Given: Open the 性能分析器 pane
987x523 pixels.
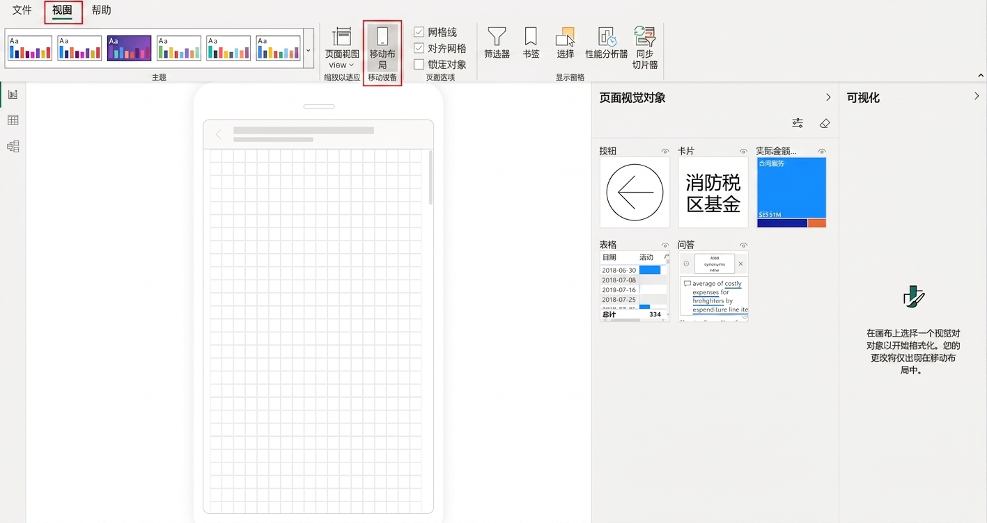Looking at the screenshot, I should (x=607, y=43).
